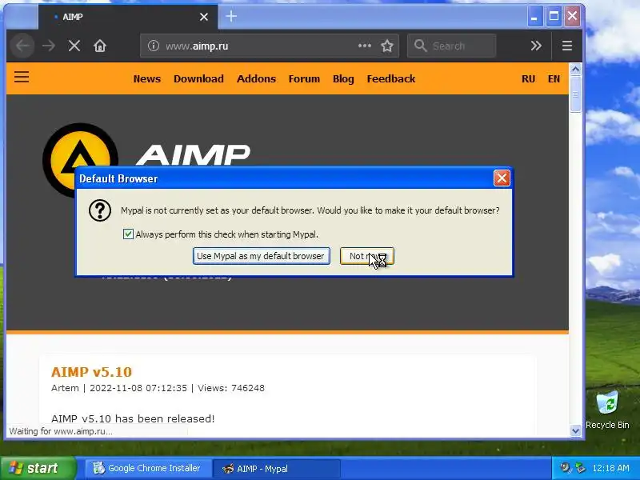Open the Feedback menu item
The image size is (640, 480).
pyautogui.click(x=391, y=78)
